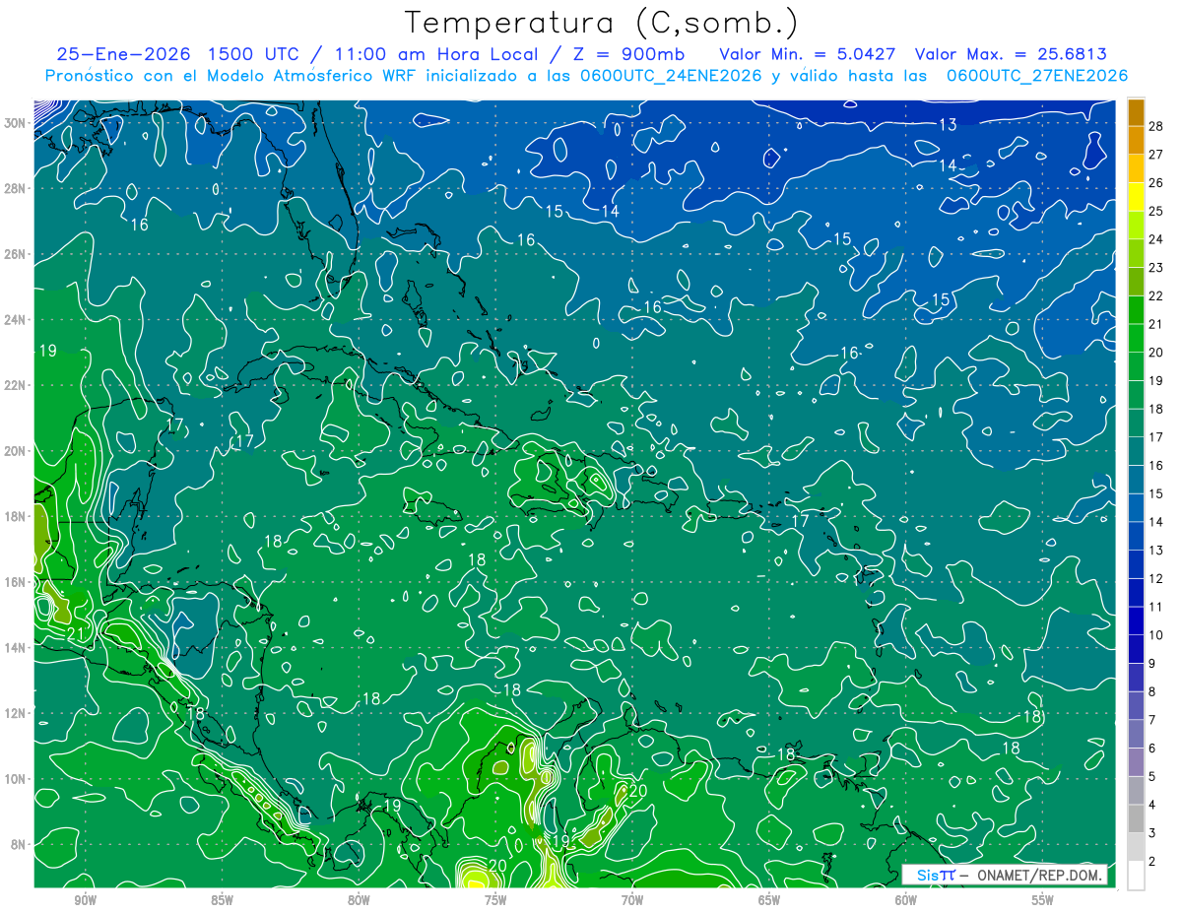Click the colorbar tick label '9'
The image size is (1182, 913).
(x=1152, y=663)
